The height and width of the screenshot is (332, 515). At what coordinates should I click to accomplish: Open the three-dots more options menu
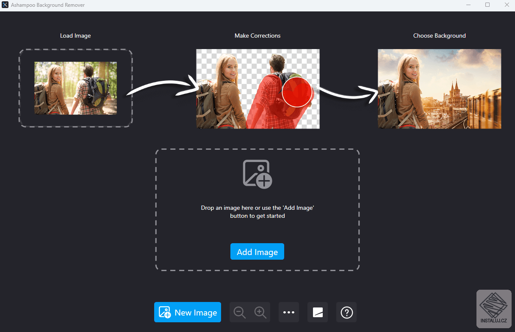click(x=289, y=312)
